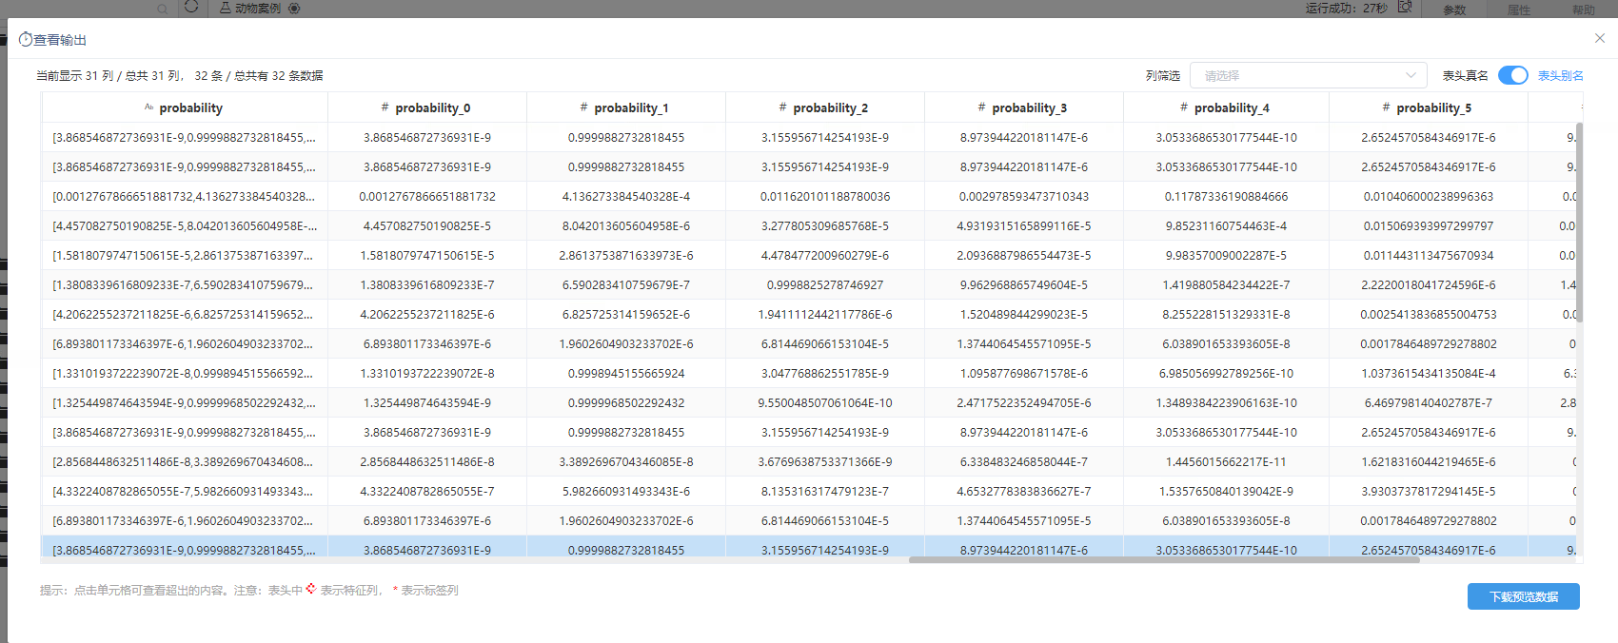Click cell 0.9999968502292432
Screen dimensions: 1618x643
[x=625, y=402]
